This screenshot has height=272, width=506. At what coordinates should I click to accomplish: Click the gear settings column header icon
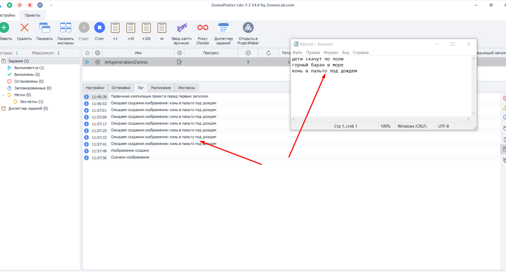pyautogui.click(x=179, y=53)
